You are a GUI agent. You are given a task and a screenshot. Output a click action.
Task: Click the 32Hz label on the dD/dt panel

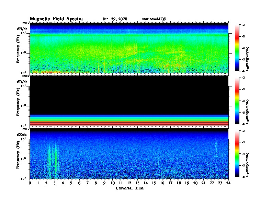pyautogui.click(x=25, y=76)
